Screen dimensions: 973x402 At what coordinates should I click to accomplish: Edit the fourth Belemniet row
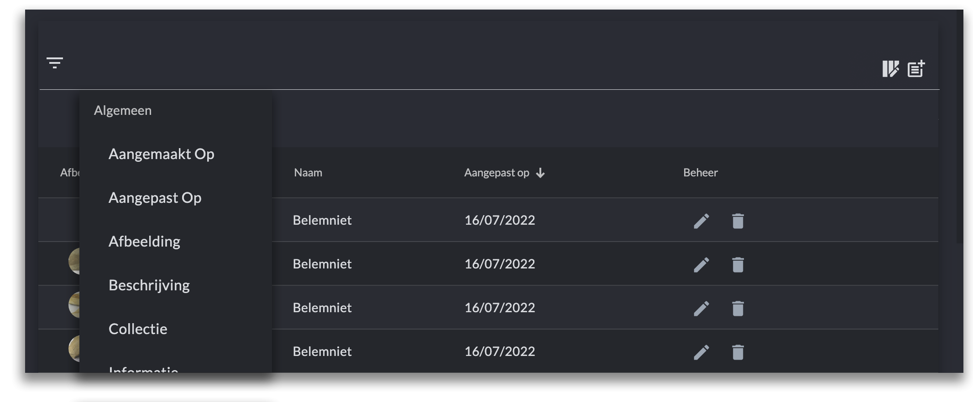[701, 352]
